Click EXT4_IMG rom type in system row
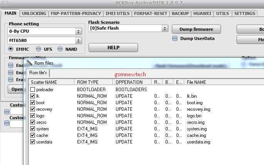 point(87,129)
